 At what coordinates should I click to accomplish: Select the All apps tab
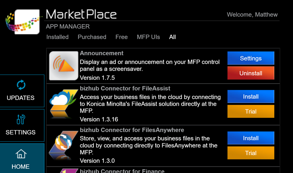[172, 37]
